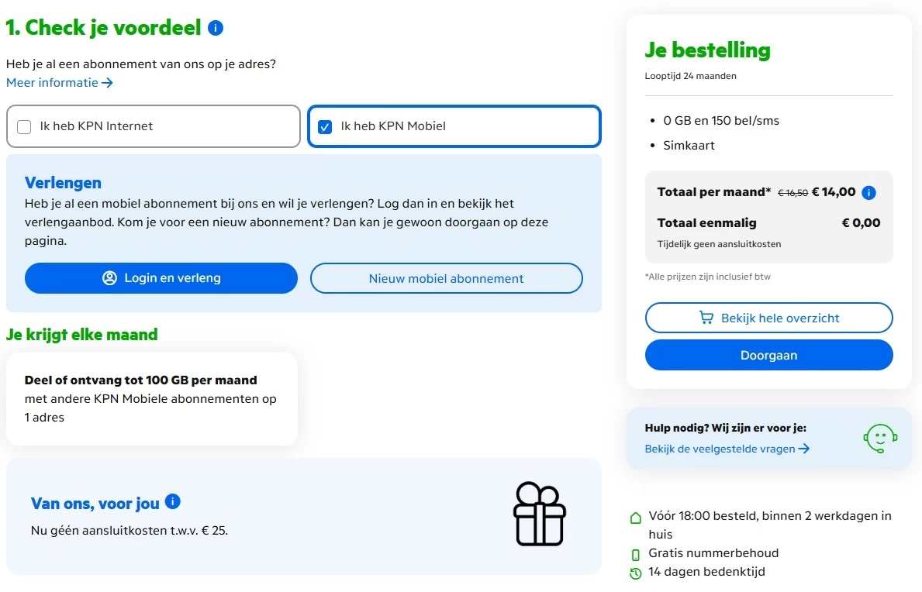Open the Meer informatie link
Screen dimensions: 922x592
[60, 82]
